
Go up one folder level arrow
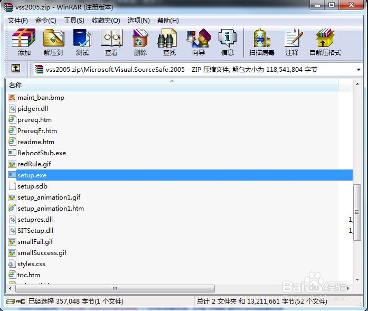(x=16, y=69)
